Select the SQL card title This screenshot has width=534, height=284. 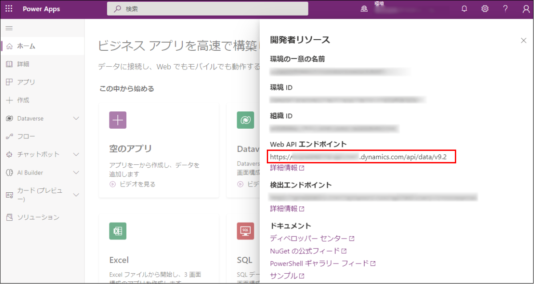point(245,260)
